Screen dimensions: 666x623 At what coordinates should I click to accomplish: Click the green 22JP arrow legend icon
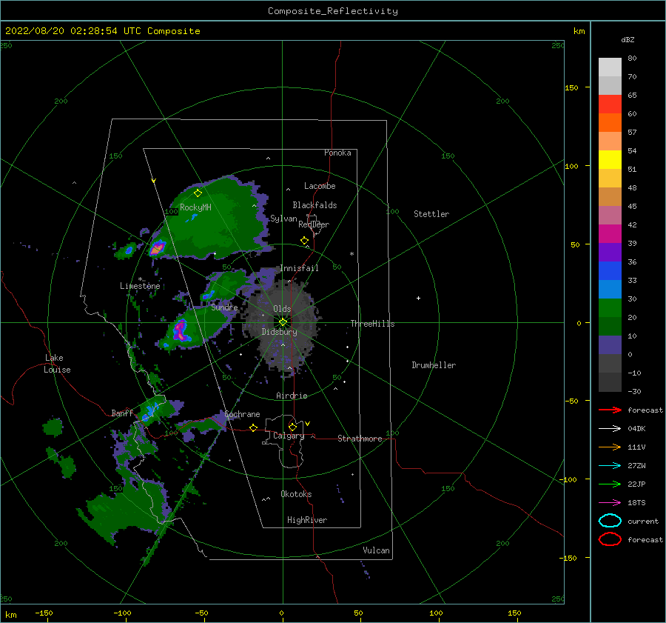[x=610, y=484]
